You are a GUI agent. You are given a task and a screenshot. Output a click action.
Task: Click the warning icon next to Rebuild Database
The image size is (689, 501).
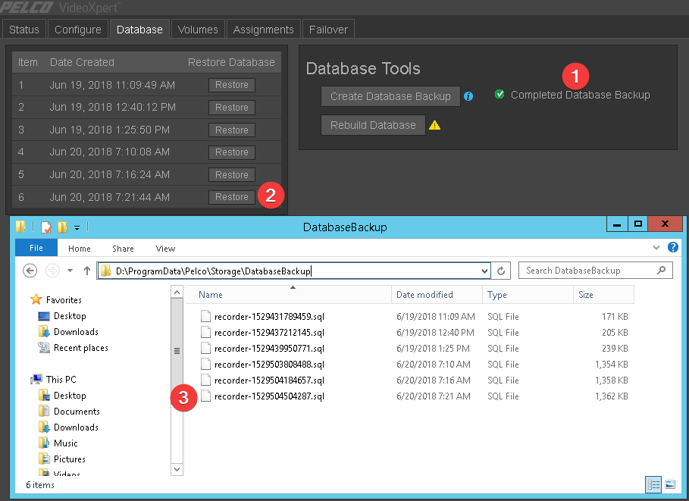click(x=434, y=124)
